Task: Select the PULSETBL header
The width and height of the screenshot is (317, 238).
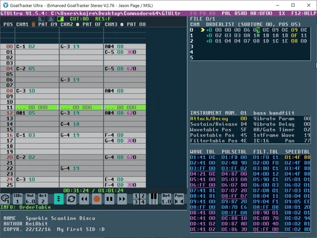Action: pyautogui.click(x=234, y=152)
